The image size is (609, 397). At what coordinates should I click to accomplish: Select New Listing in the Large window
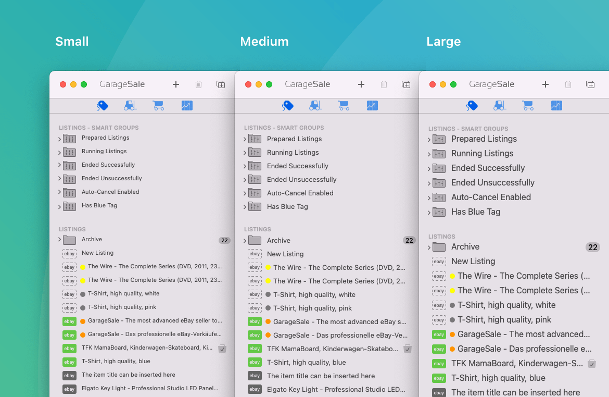pos(473,262)
